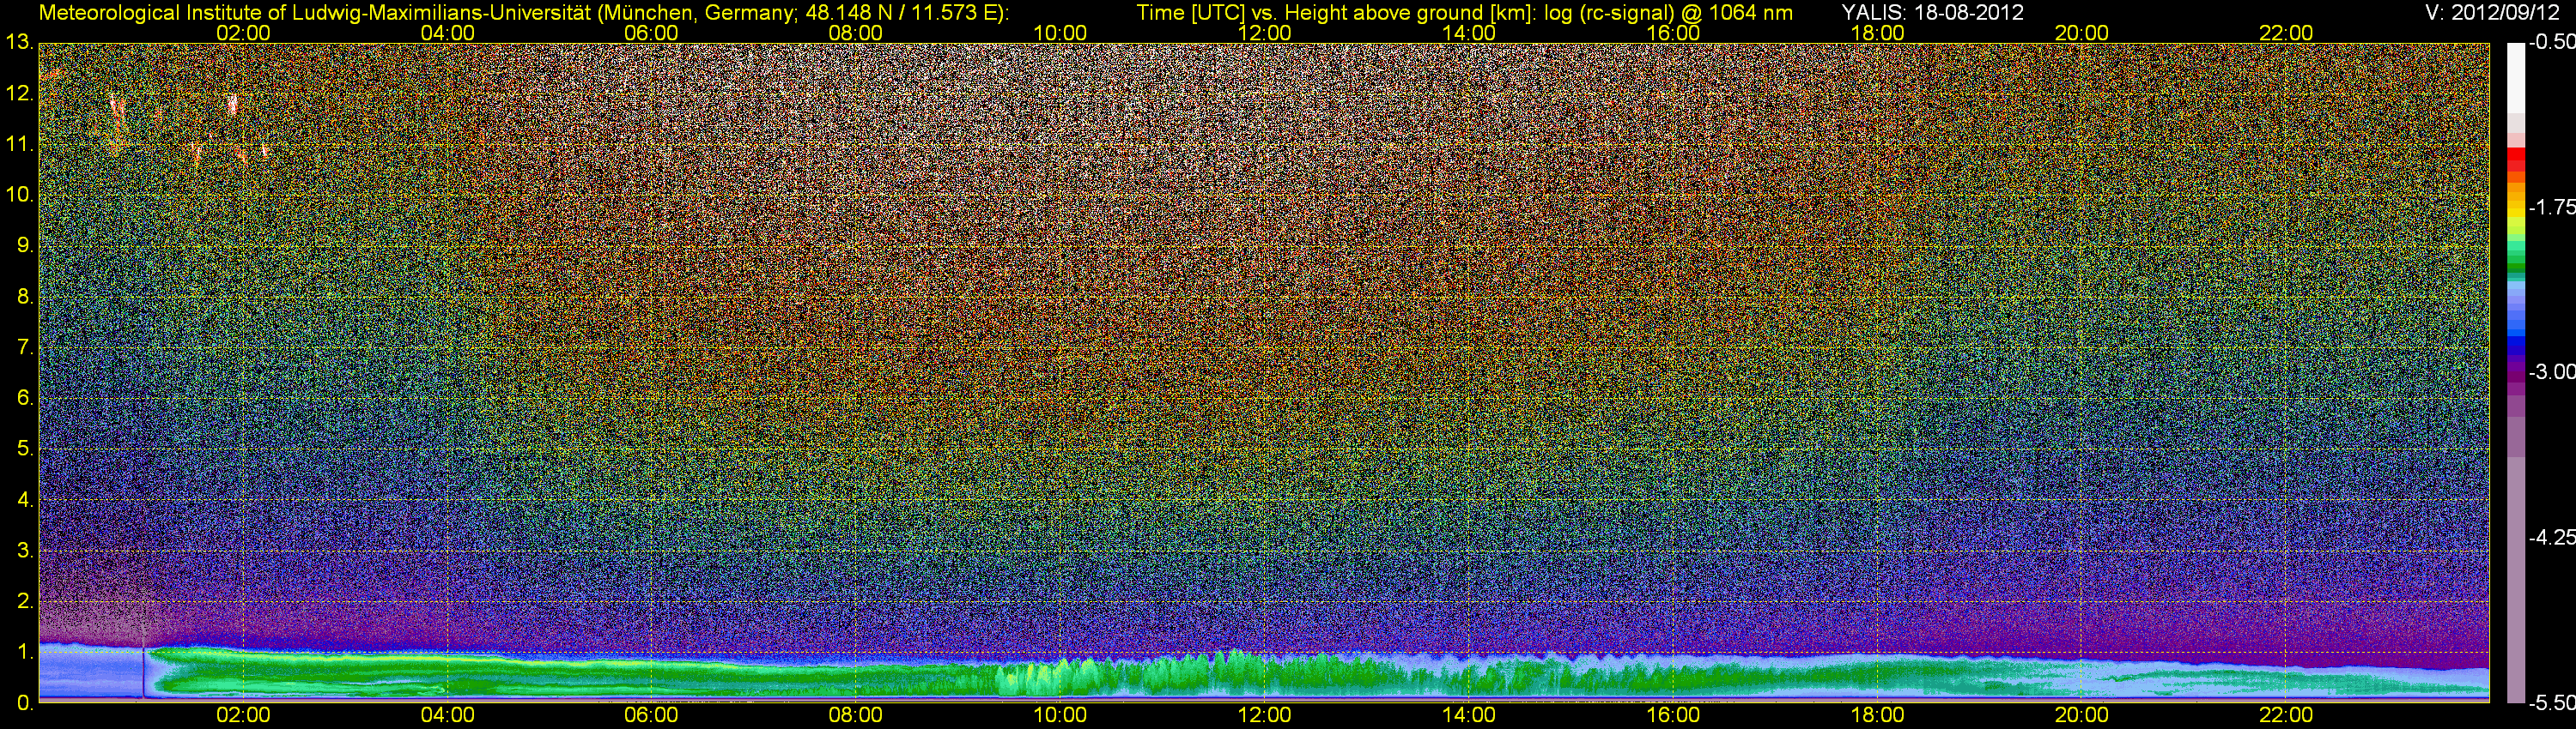Click the 18:00 label on the top time axis
The image size is (2576, 729).
coord(1877,33)
